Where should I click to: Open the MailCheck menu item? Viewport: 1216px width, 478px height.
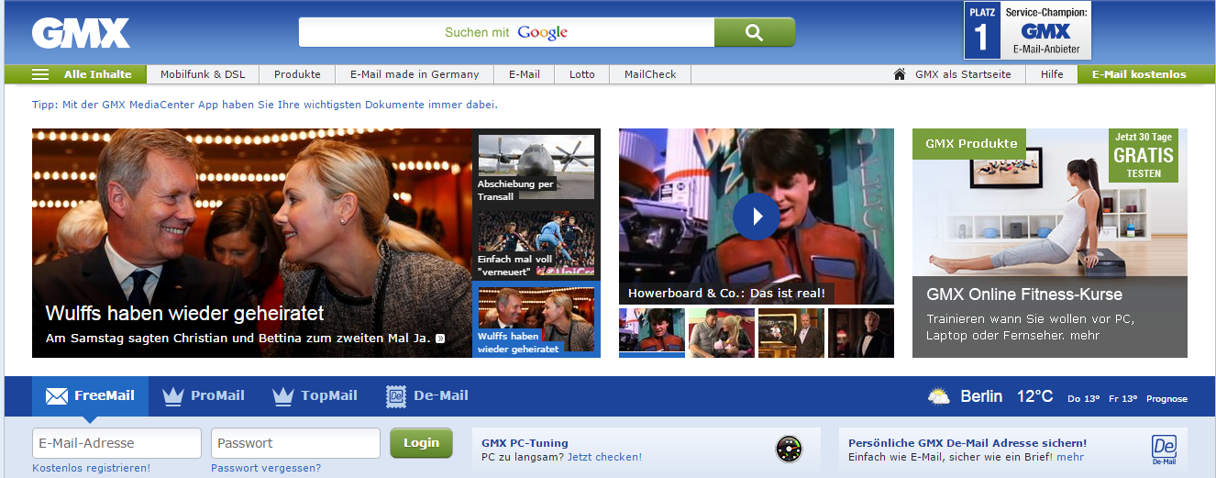(x=650, y=74)
